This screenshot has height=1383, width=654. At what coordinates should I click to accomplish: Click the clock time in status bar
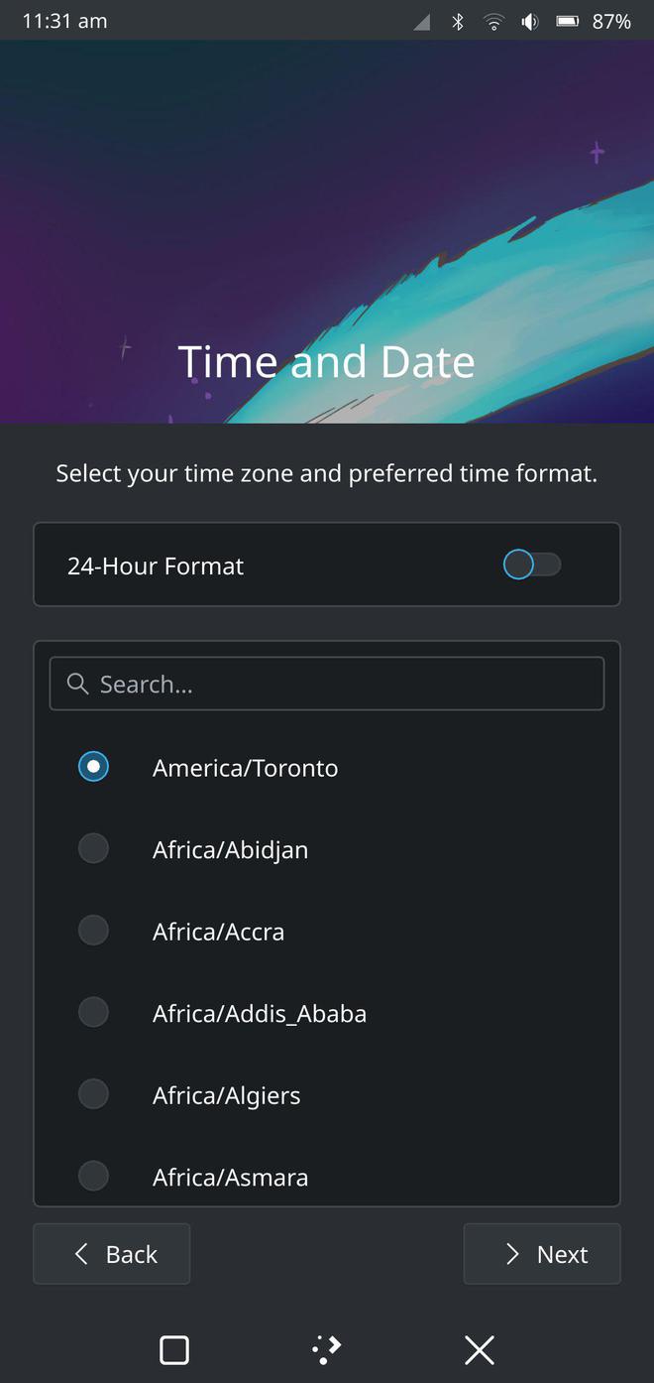64,21
